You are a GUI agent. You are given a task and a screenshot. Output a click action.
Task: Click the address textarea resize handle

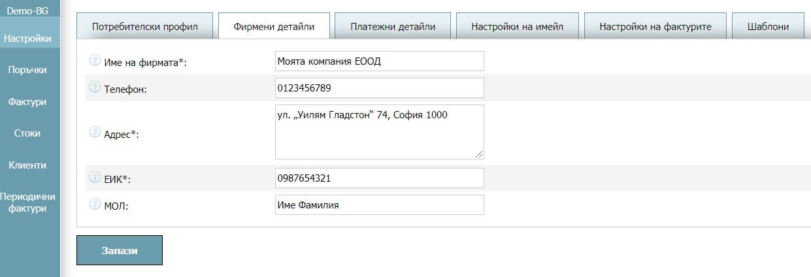click(479, 154)
